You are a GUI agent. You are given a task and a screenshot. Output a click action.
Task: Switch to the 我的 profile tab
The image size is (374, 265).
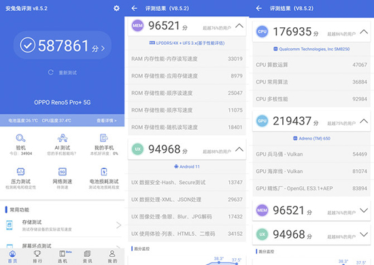click(x=112, y=257)
